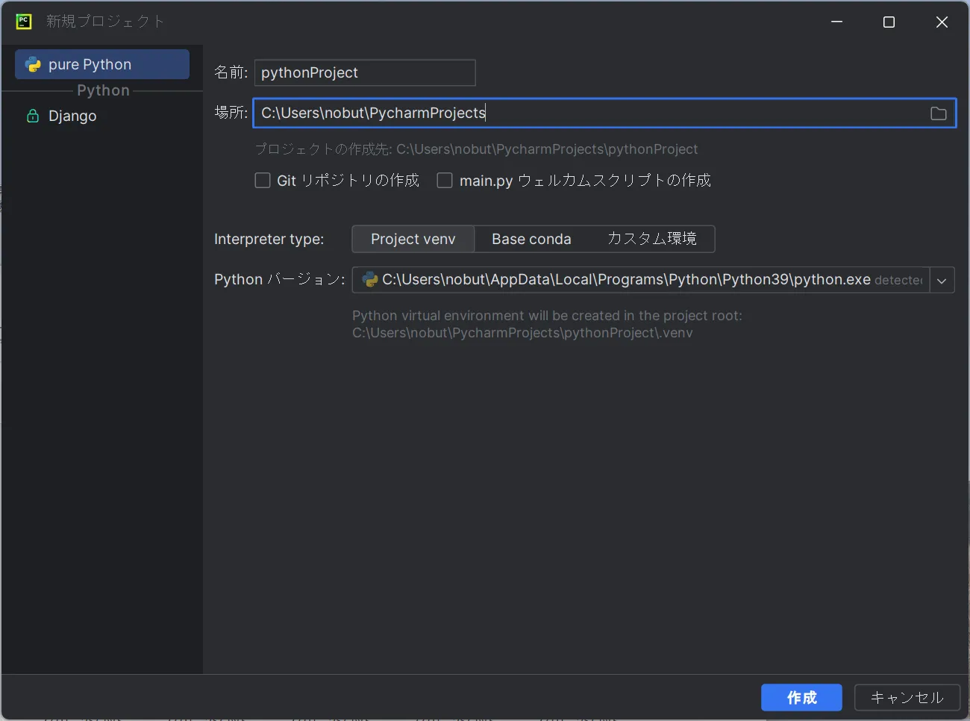Maximize the 新規プロジェクト dialog
This screenshot has width=970, height=721.
pos(889,22)
